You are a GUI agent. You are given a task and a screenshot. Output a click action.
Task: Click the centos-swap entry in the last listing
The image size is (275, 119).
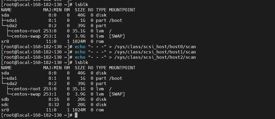[x=26, y=94]
